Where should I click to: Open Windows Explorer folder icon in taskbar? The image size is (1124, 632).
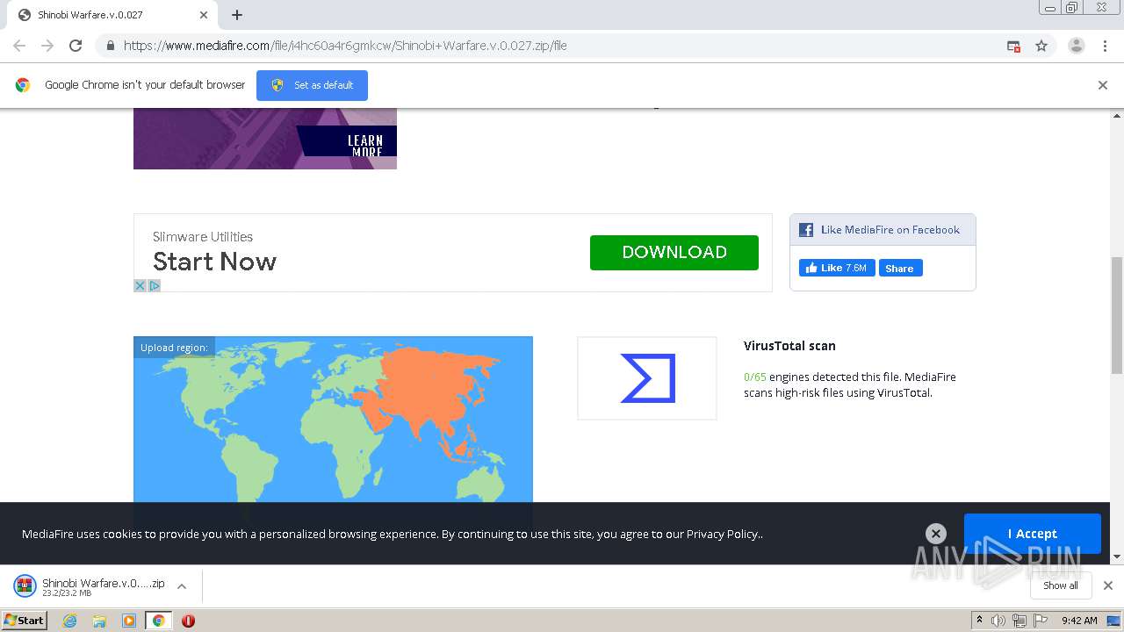[99, 621]
